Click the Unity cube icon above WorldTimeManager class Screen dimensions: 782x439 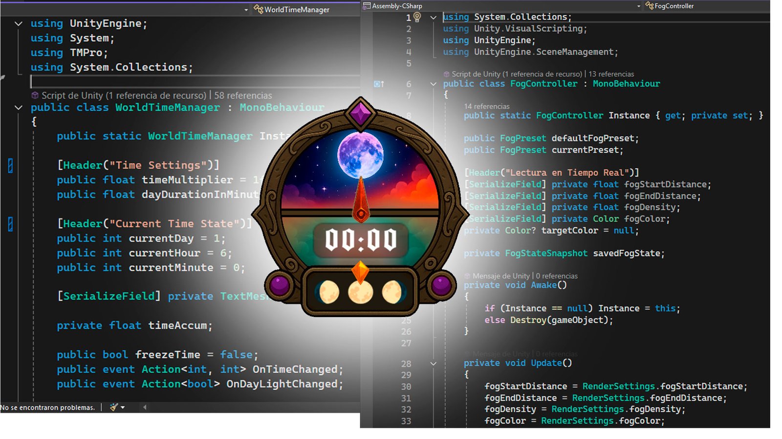35,96
